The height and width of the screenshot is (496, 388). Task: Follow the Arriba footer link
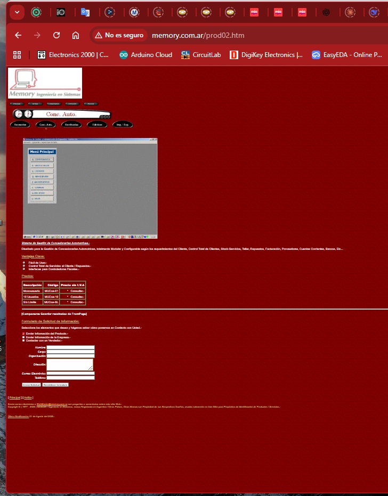pyautogui.click(x=28, y=397)
